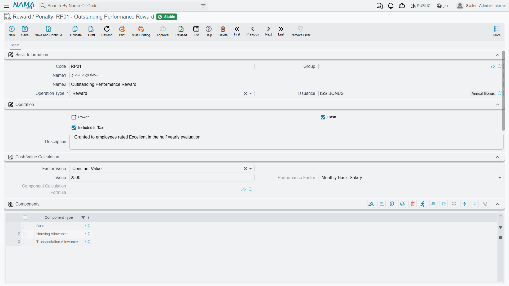
Task: Uncheck Included In Tax
Action: click(x=74, y=128)
